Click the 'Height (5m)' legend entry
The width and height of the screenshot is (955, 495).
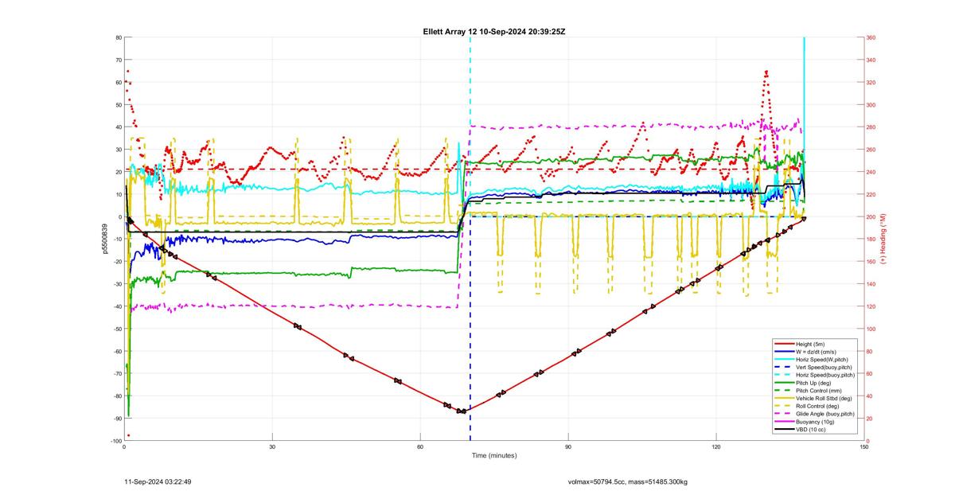pyautogui.click(x=810, y=344)
